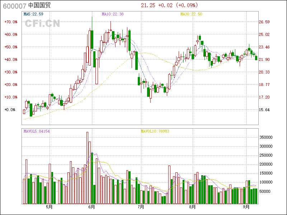Jump to the 9月 date marker
The height and width of the screenshot is (215, 287).
tap(246, 207)
